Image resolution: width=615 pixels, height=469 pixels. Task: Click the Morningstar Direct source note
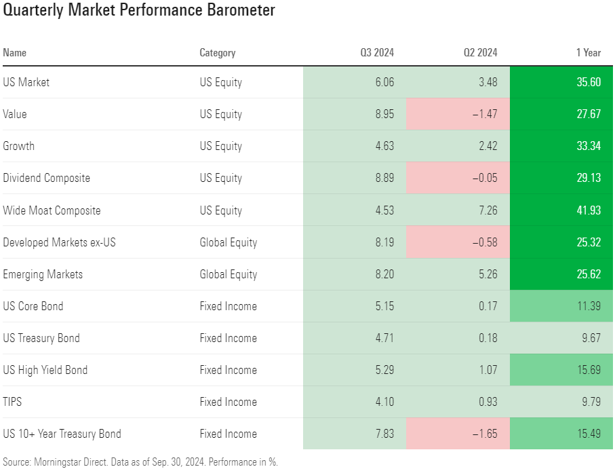click(140, 462)
